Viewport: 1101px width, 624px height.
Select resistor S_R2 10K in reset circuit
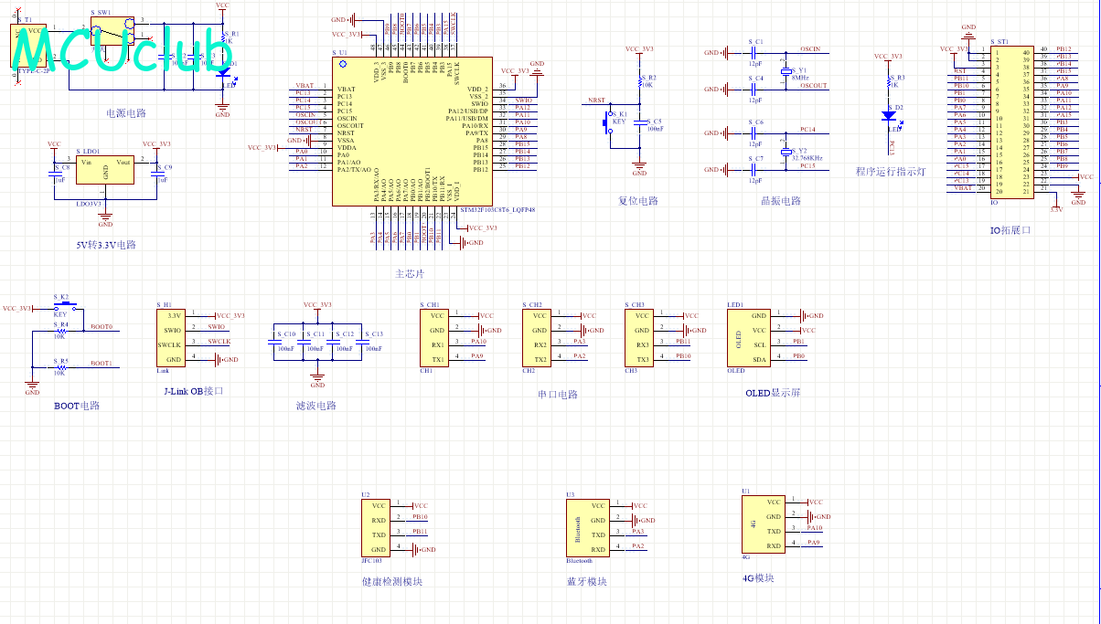(x=640, y=84)
